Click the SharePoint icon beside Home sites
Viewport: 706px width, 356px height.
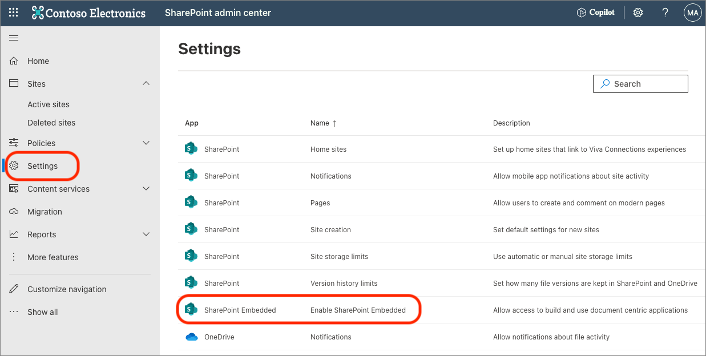pyautogui.click(x=191, y=148)
